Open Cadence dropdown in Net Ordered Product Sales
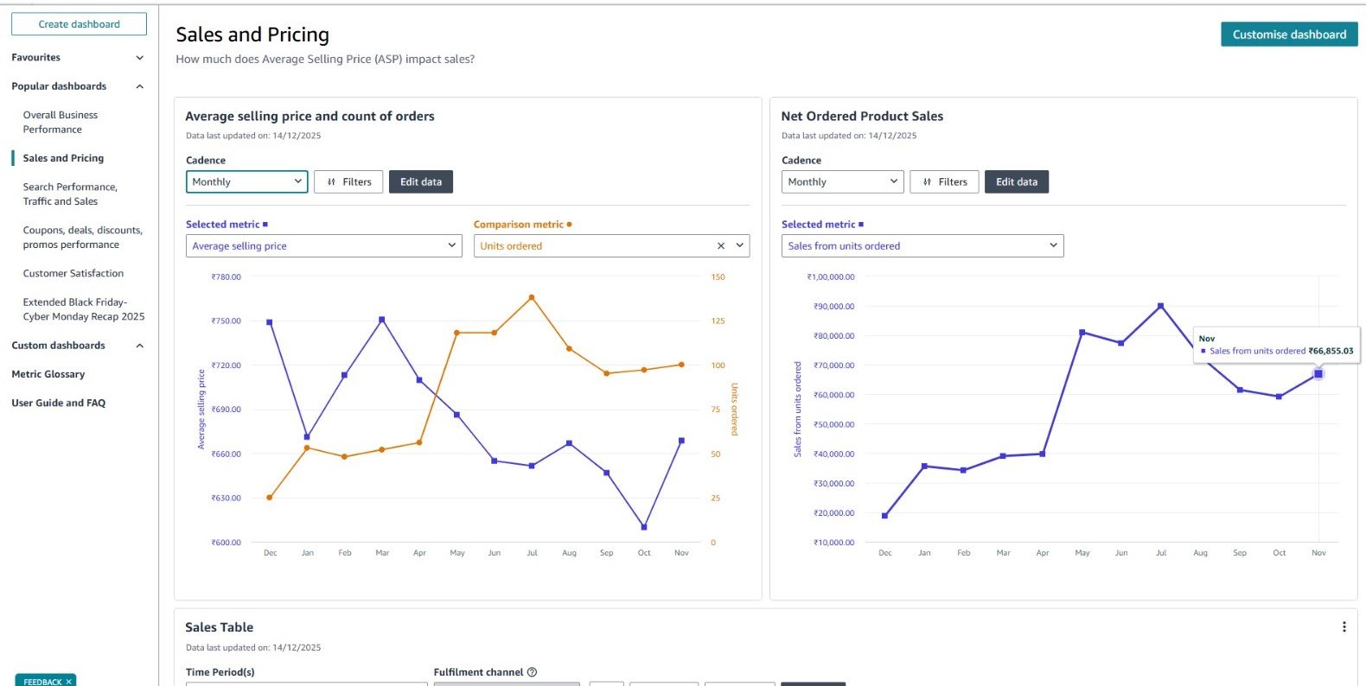The image size is (1366, 686). (x=842, y=182)
